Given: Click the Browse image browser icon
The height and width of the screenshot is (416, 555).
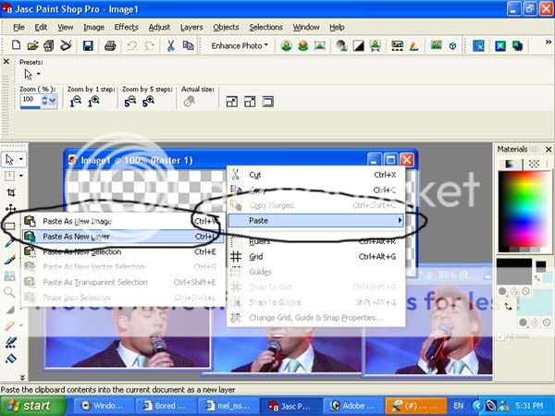Looking at the screenshot, I should (x=48, y=45).
